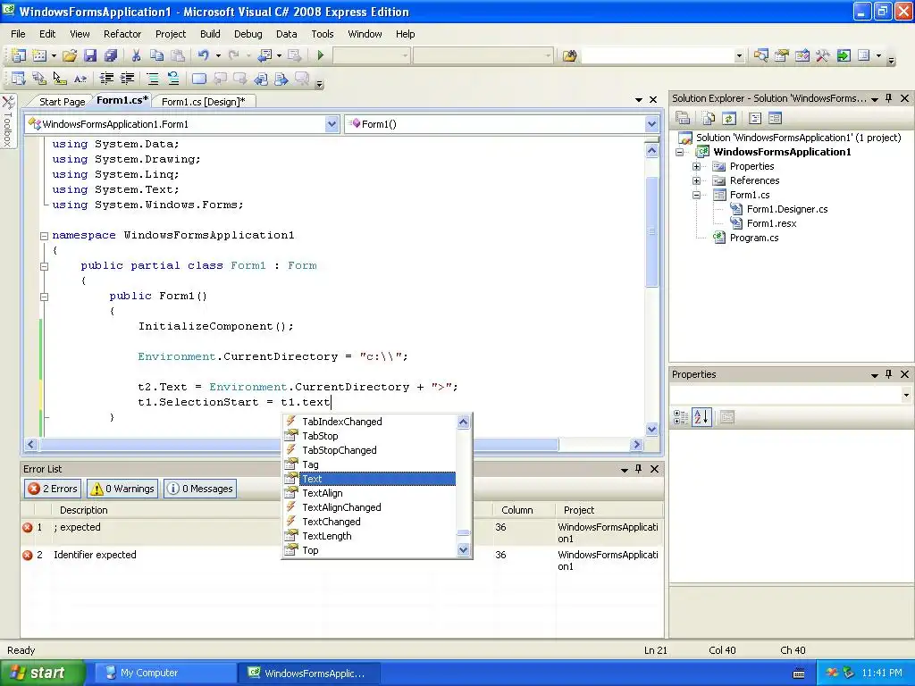915x686 pixels.
Task: Click the Start Page green arrow toolbar icon
Action: pyautogui.click(x=844, y=55)
